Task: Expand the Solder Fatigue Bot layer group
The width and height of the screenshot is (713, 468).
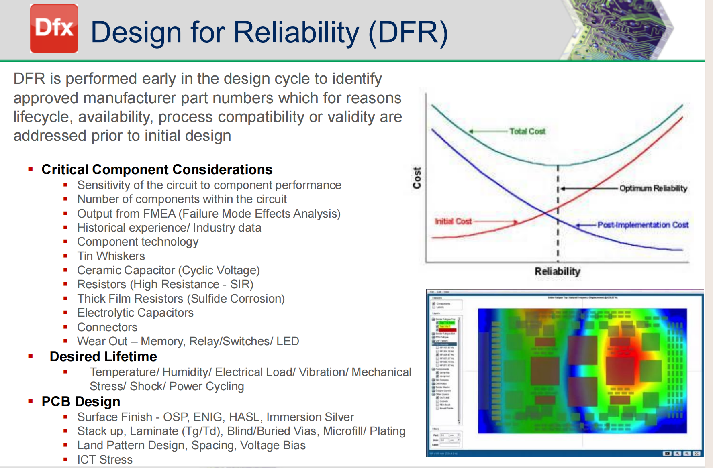Action: 433,334
